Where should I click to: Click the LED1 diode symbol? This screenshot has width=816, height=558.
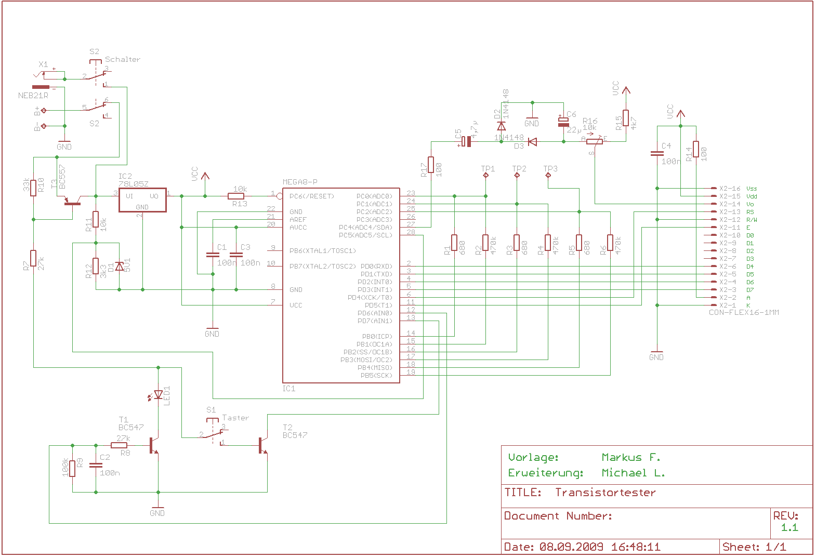[x=158, y=395]
